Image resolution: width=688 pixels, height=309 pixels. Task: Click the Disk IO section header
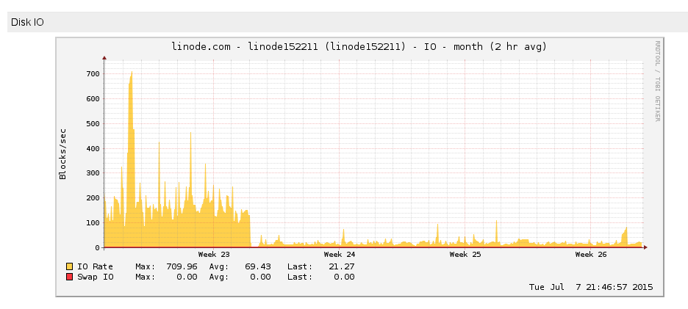point(27,22)
